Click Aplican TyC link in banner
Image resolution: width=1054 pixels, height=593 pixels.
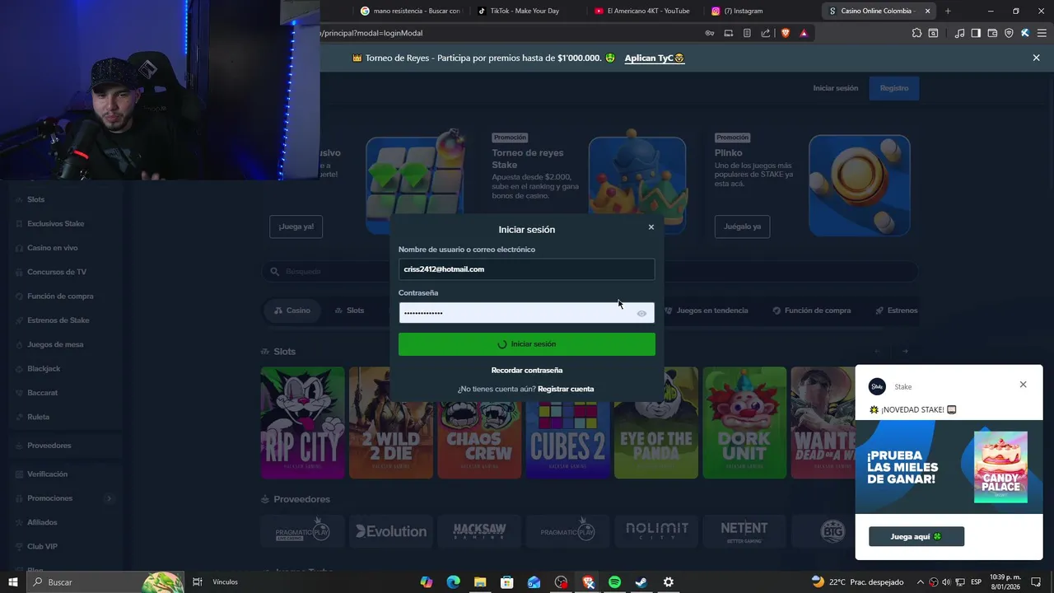655,58
